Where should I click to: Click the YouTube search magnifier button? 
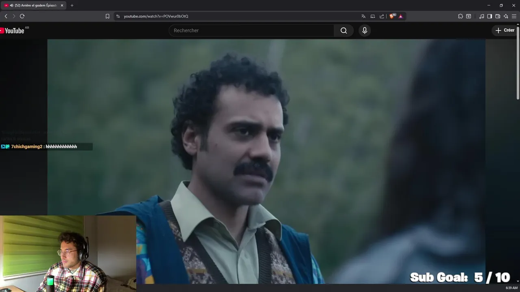click(x=344, y=30)
